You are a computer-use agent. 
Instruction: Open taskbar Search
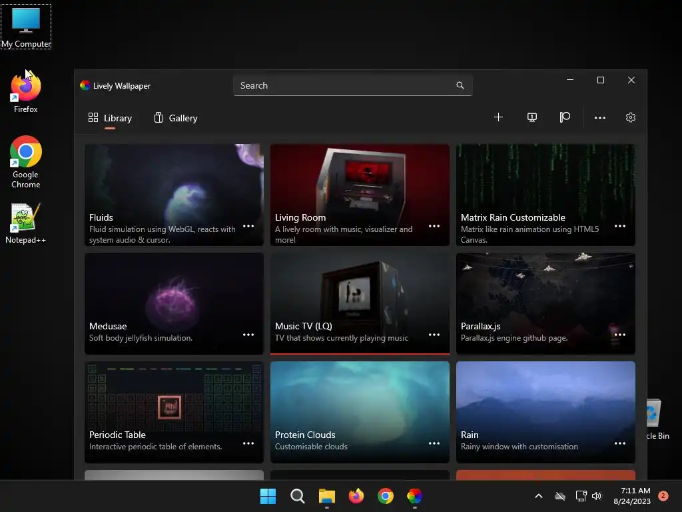pyautogui.click(x=298, y=496)
